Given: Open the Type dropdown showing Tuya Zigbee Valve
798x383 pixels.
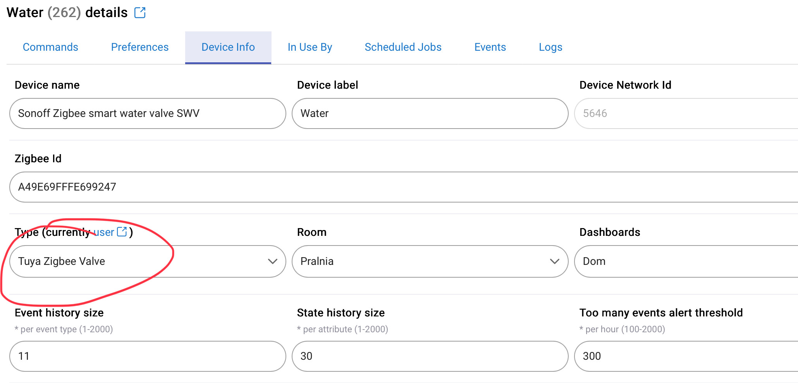Looking at the screenshot, I should coord(148,261).
